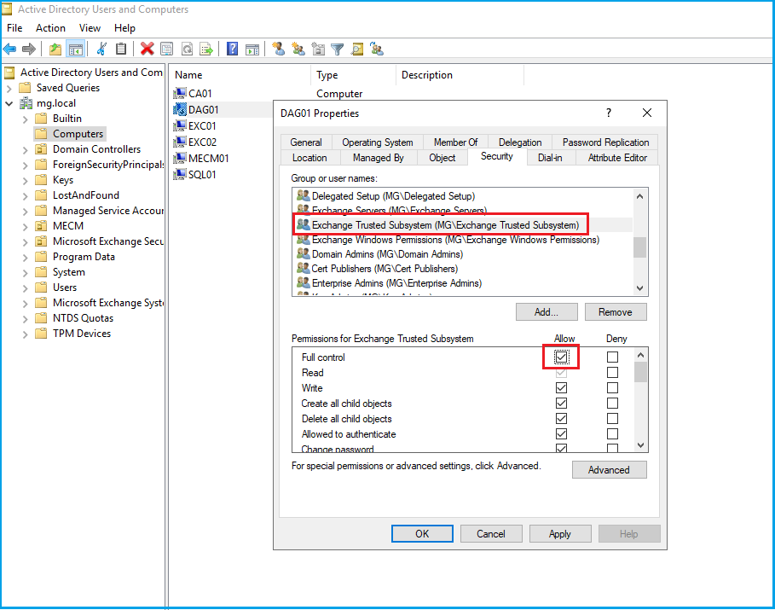This screenshot has height=610, width=775.
Task: Open the Action menu
Action: tap(50, 28)
